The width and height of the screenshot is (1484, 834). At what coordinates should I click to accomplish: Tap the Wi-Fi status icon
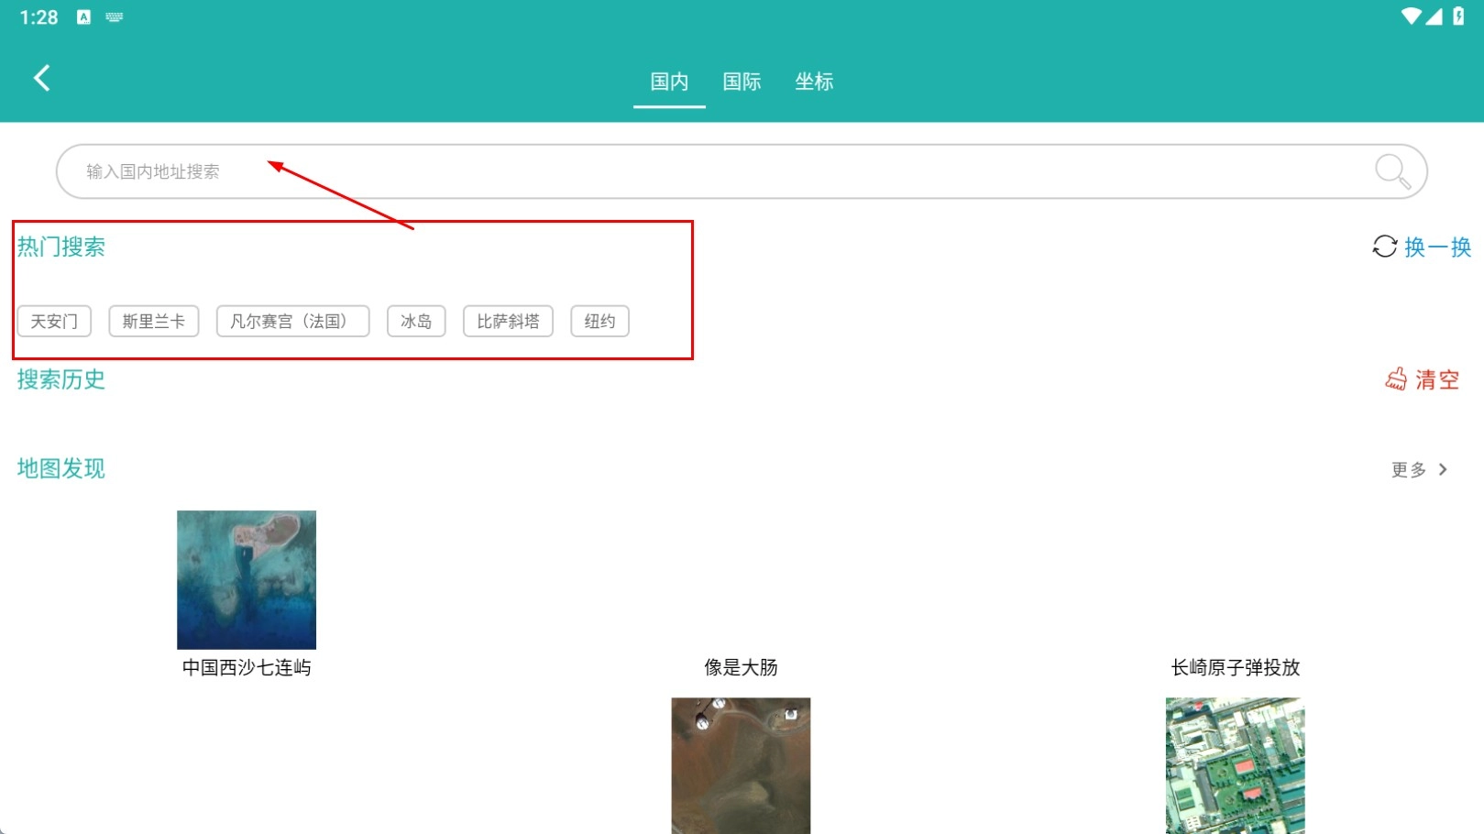1412,16
